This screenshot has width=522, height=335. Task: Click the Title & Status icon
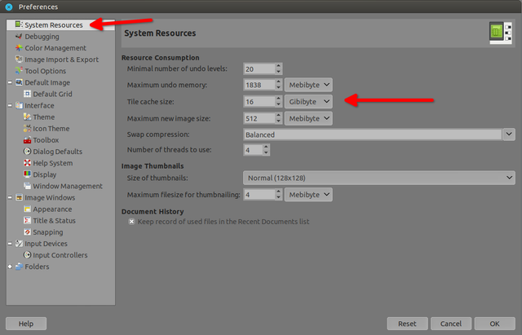[x=27, y=221]
